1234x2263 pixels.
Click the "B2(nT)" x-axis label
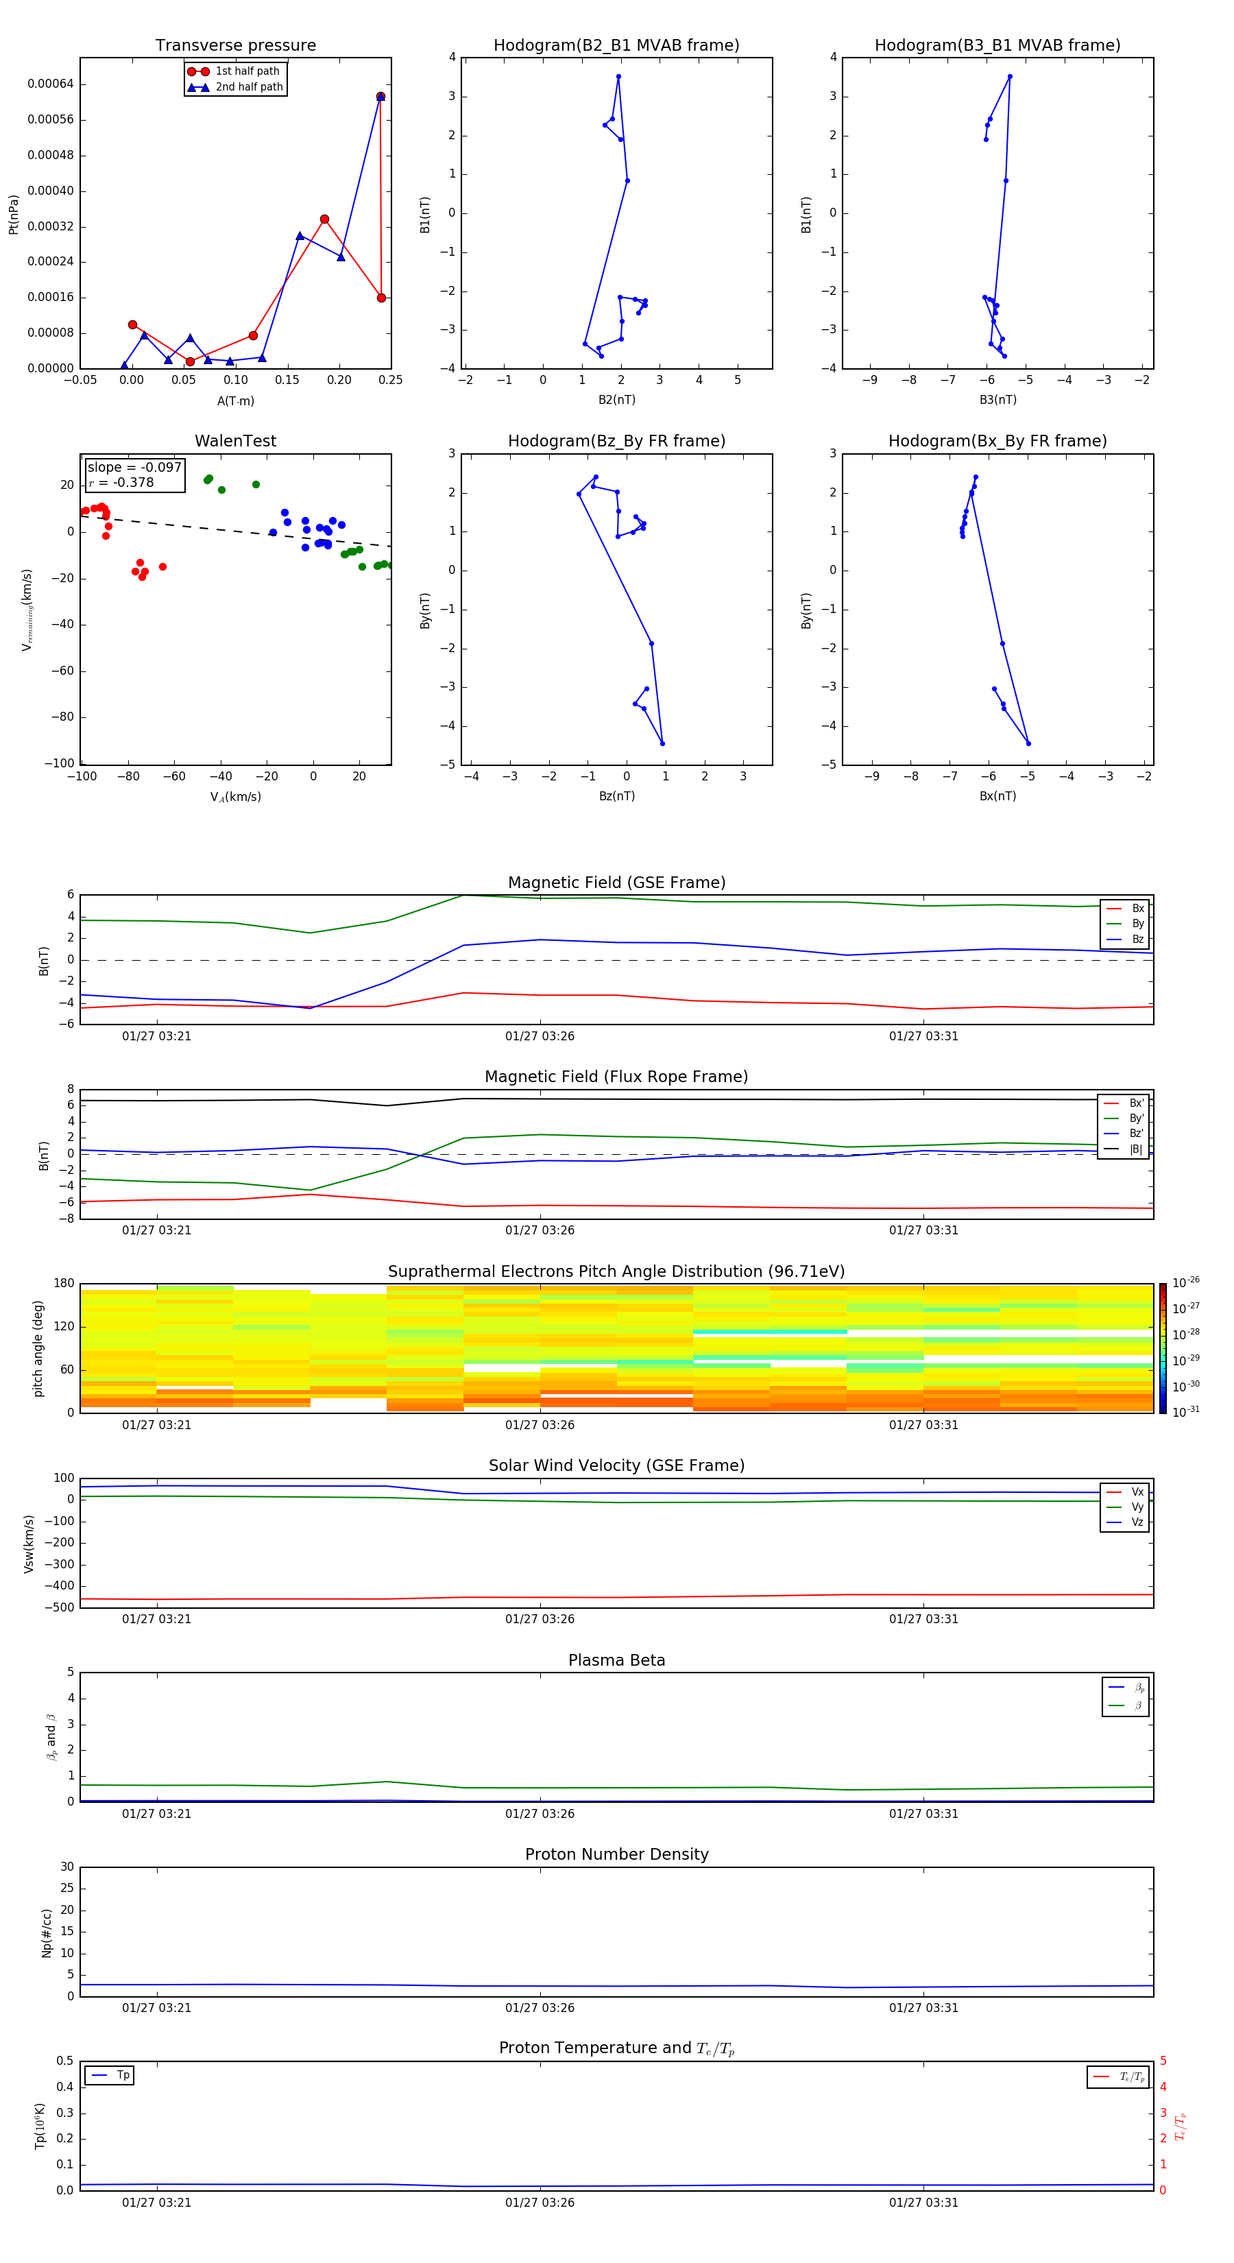click(616, 400)
